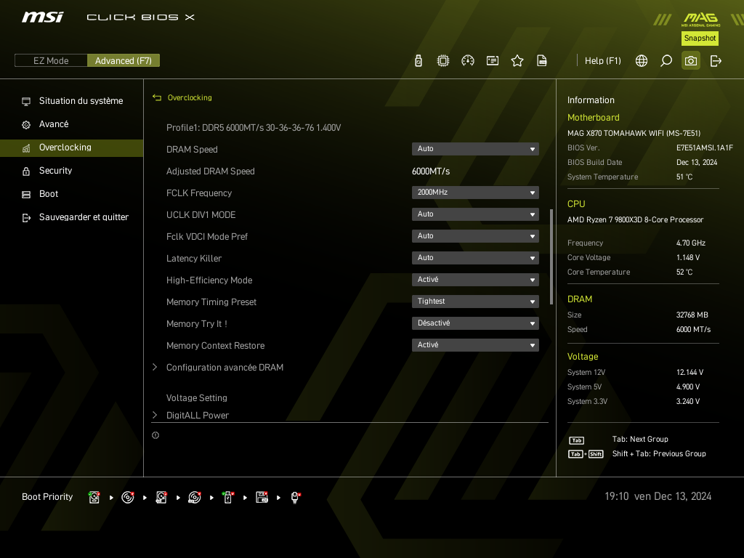This screenshot has height=558, width=744.
Task: Open the FCLK Frequency dropdown
Action: coord(475,193)
